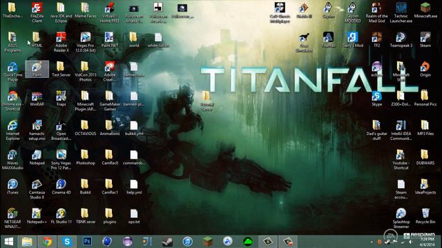Select the TF2 desktop shortcut
This screenshot has width=442, height=248.
pos(377,40)
